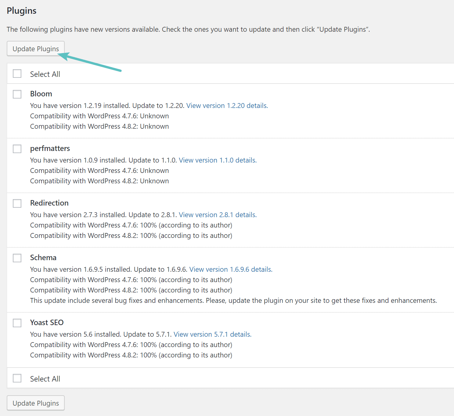
Task: Check the Select All checkbox at top
Action: 17,74
